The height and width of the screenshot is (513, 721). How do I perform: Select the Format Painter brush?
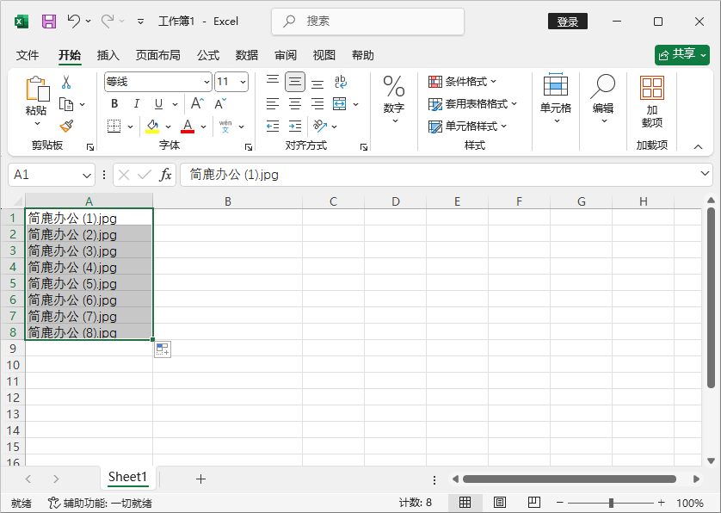pos(65,126)
